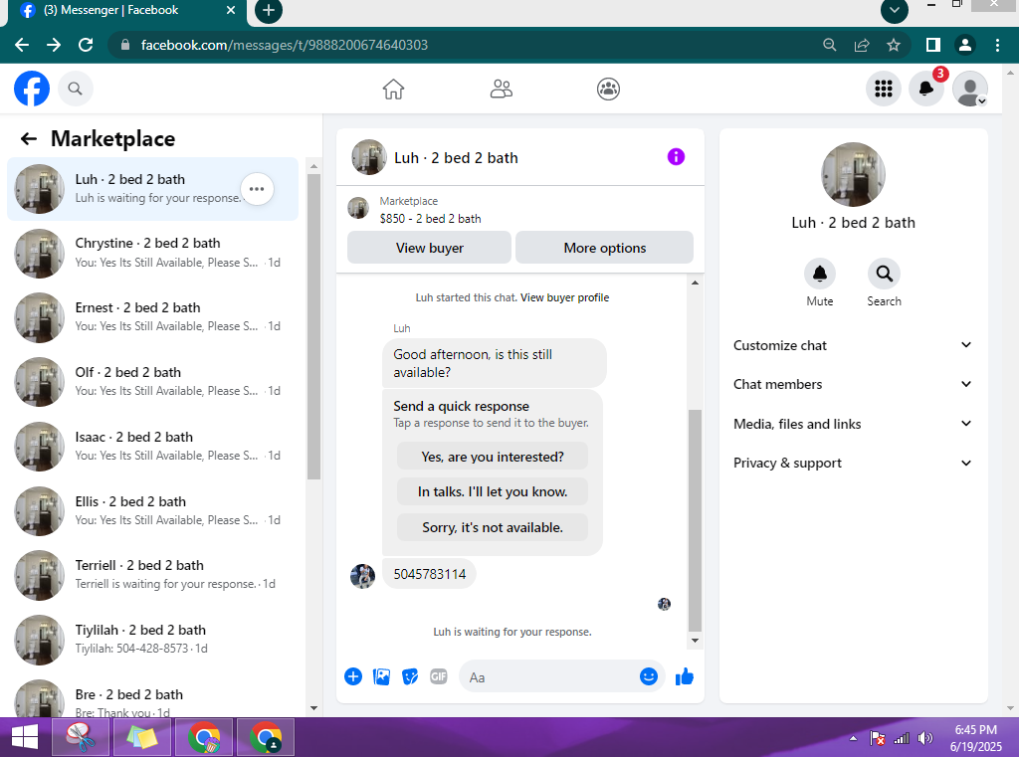This screenshot has height=757, width=1019.
Task: Open the emoji picker smiley icon
Action: click(648, 676)
